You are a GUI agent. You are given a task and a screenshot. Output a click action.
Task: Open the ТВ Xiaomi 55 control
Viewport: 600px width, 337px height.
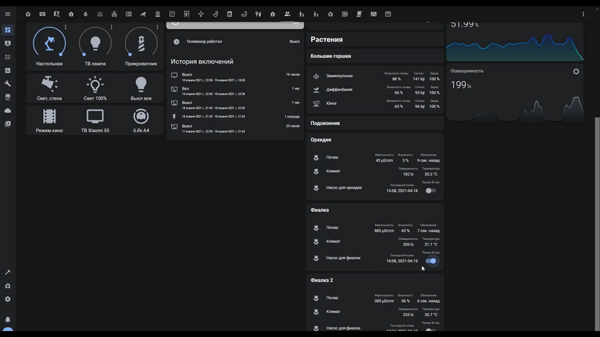pyautogui.click(x=95, y=116)
